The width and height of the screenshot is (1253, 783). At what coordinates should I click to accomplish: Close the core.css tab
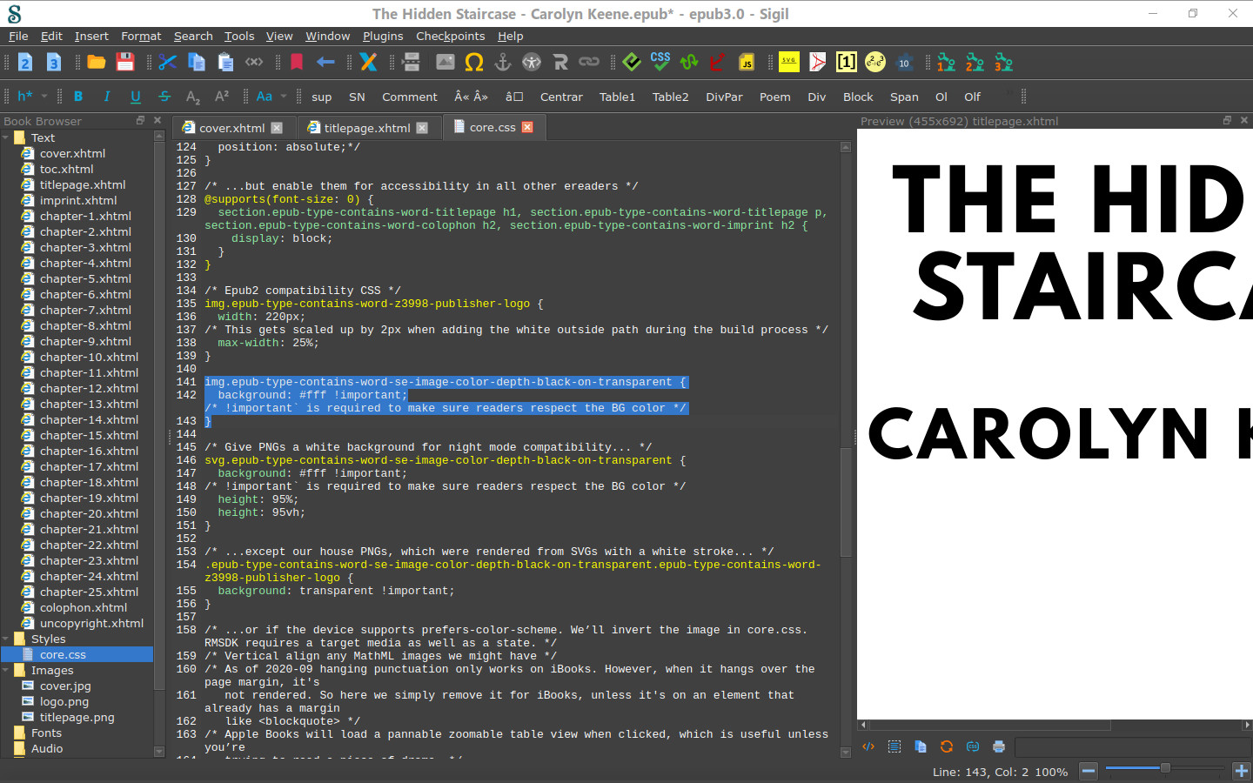pyautogui.click(x=527, y=127)
